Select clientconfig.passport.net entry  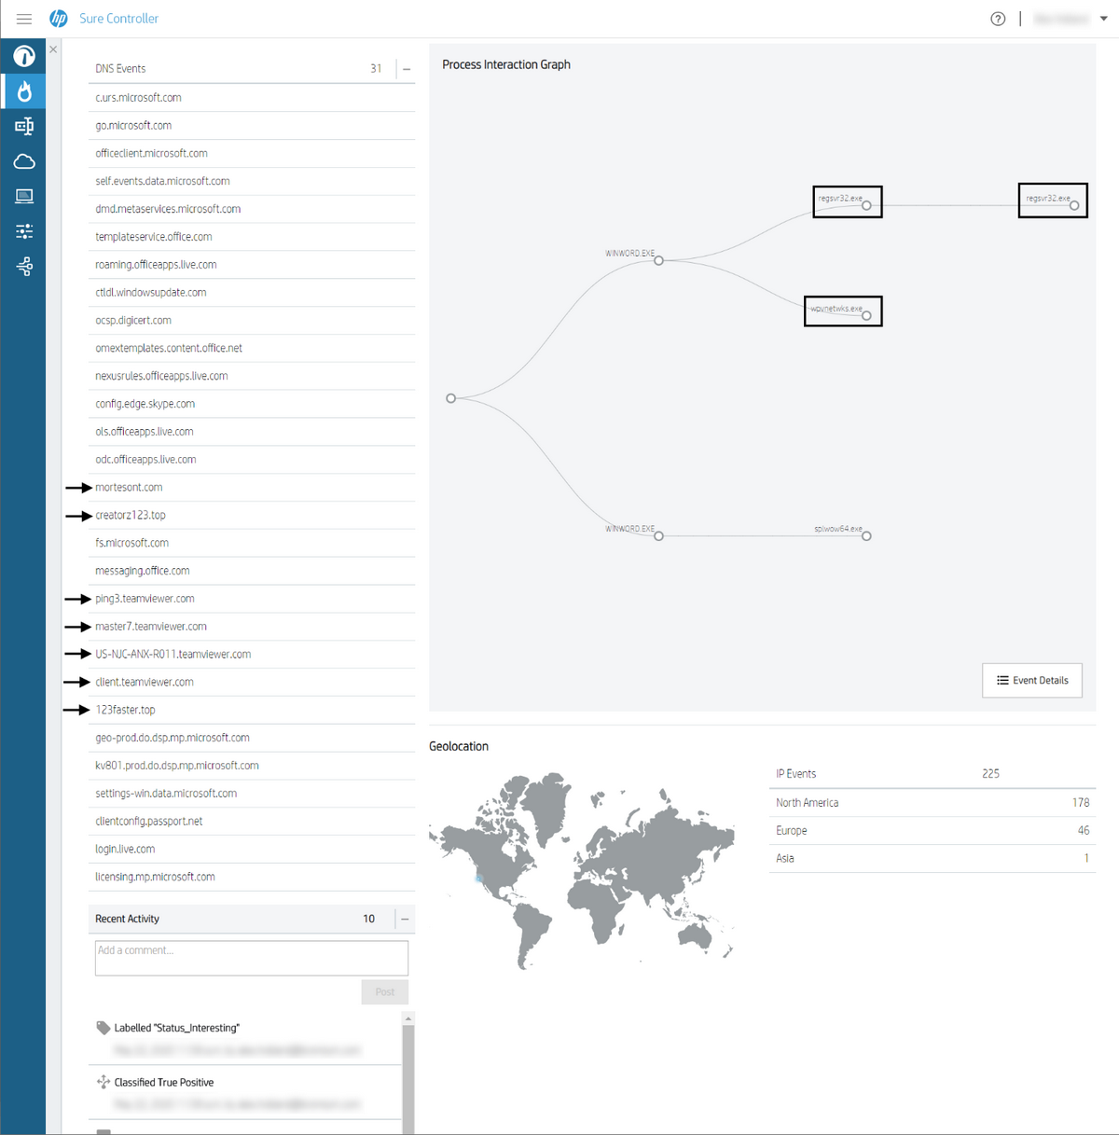252,822
